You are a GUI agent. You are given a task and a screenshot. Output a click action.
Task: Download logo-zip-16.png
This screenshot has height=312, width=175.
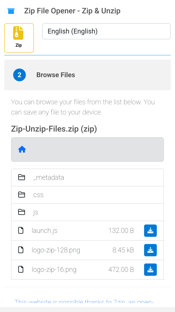tap(150, 269)
